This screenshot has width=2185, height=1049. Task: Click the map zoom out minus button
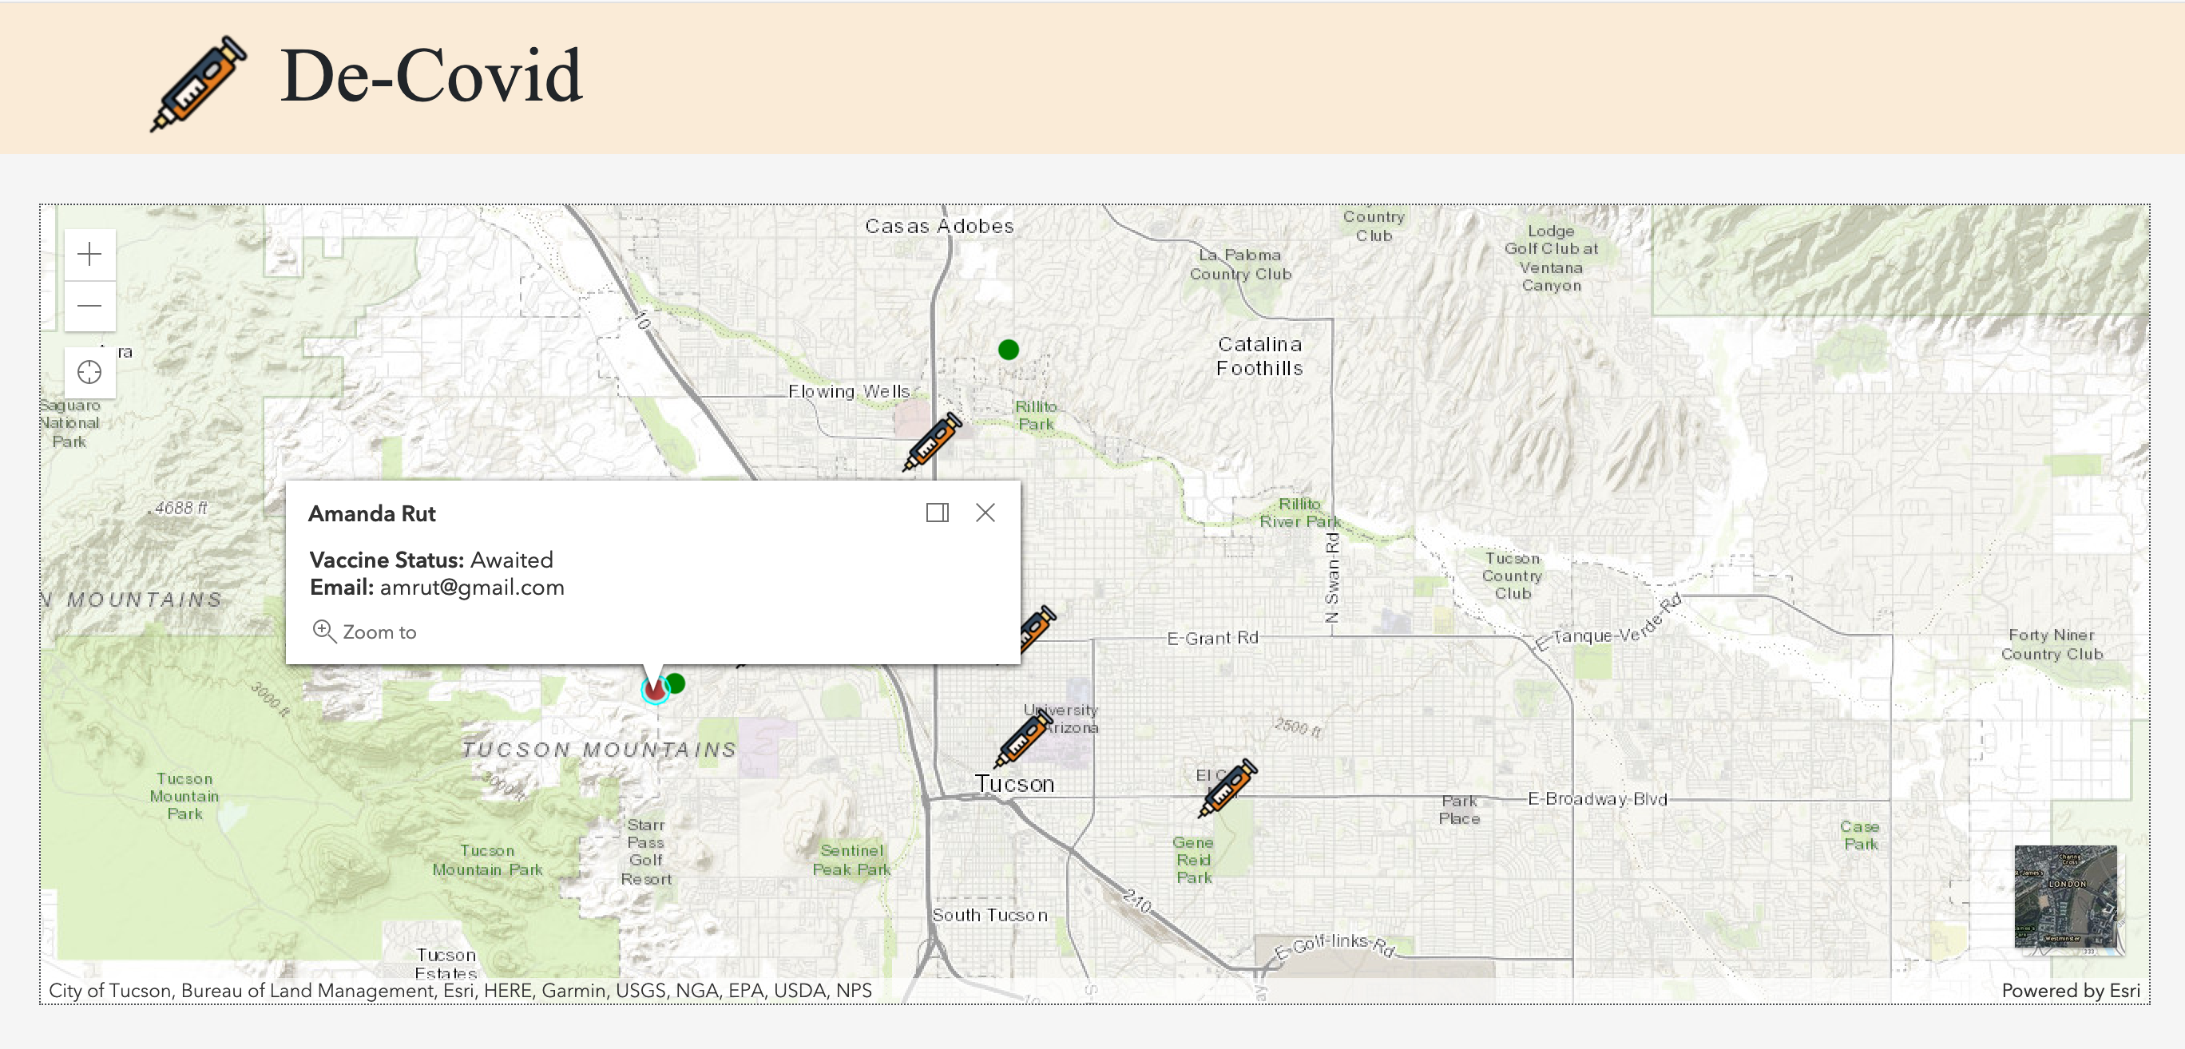click(x=89, y=305)
